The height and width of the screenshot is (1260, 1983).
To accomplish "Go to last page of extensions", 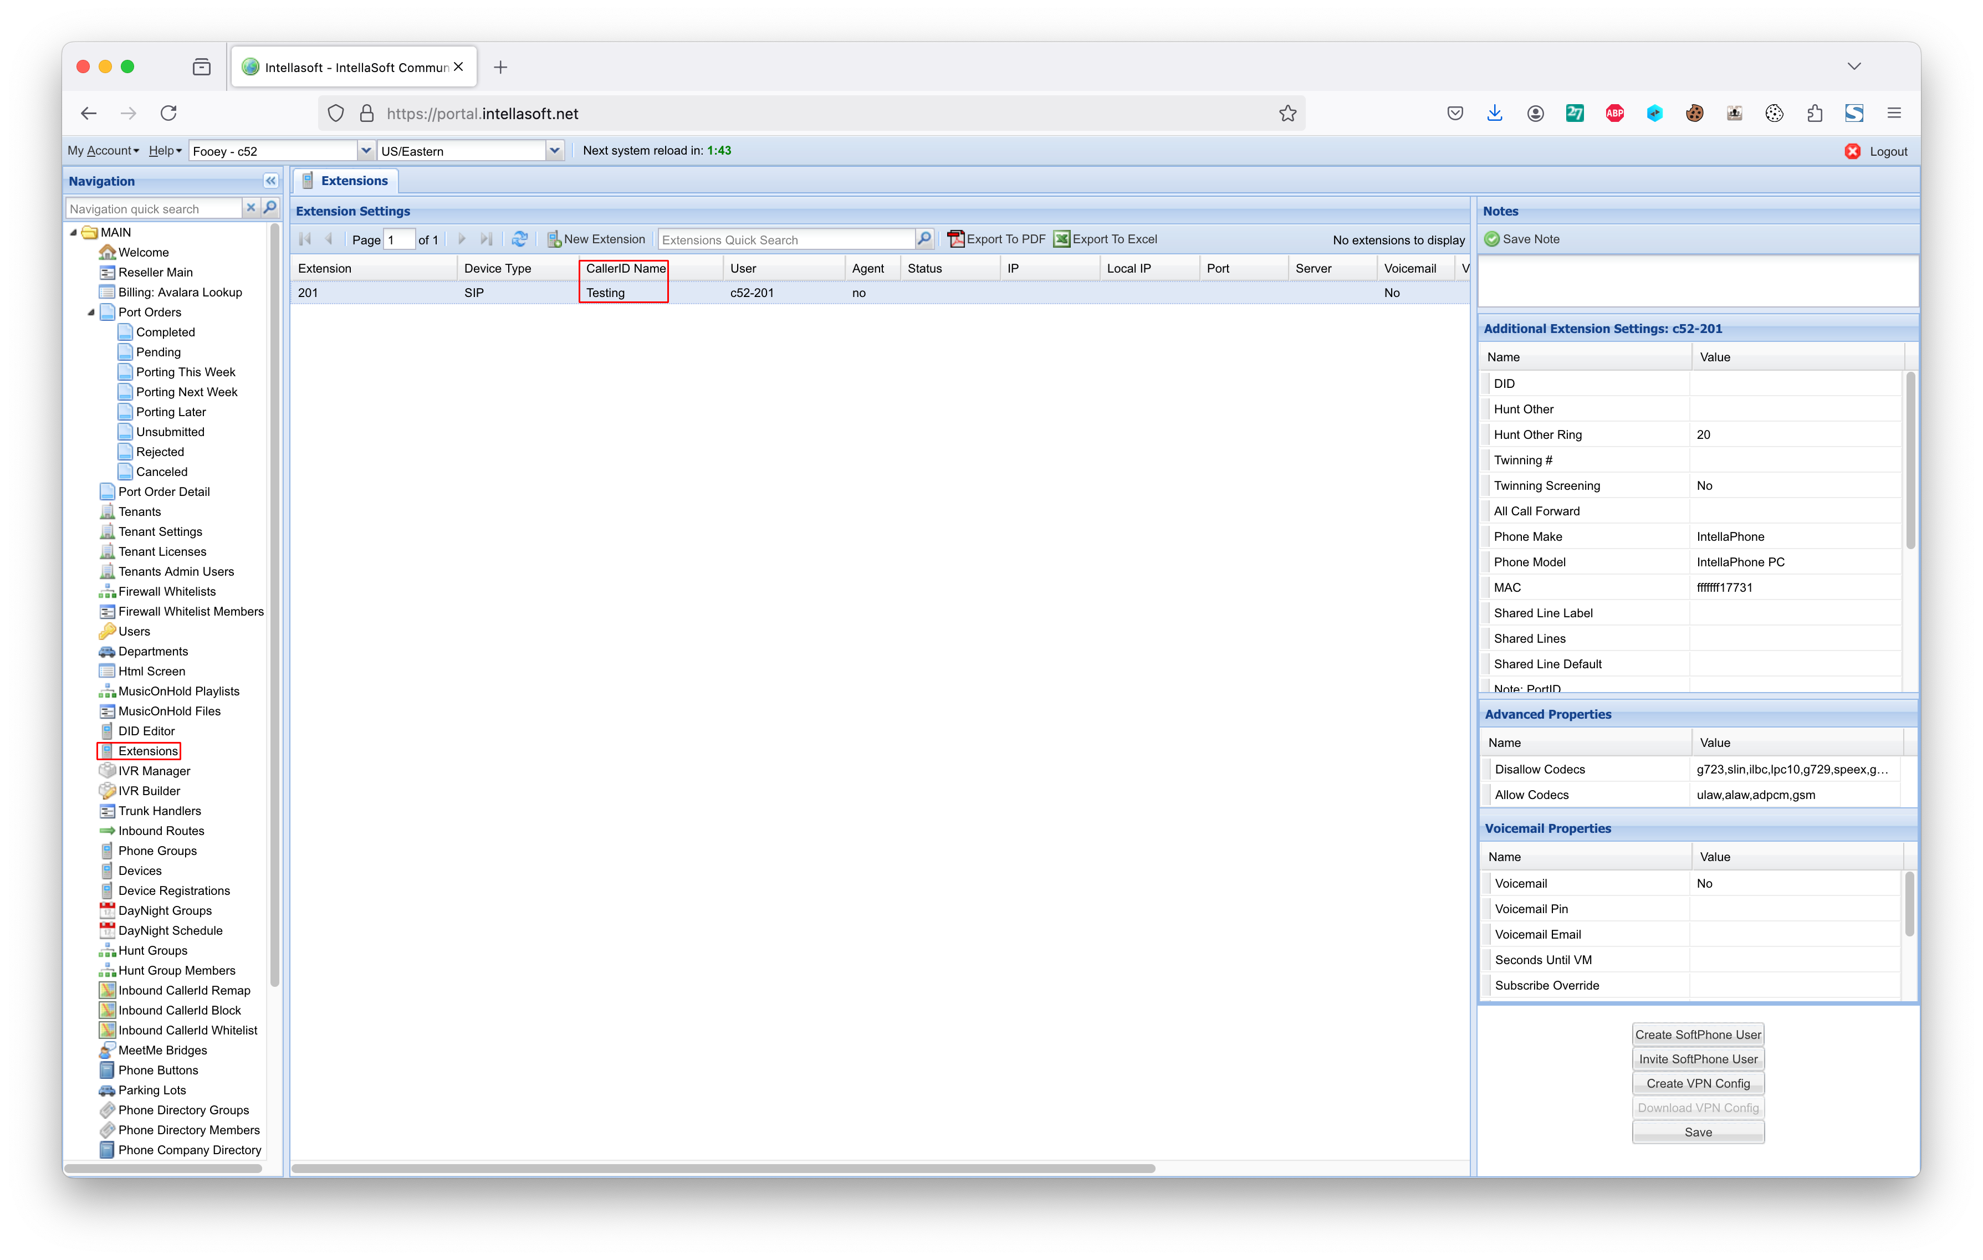I will click(486, 239).
